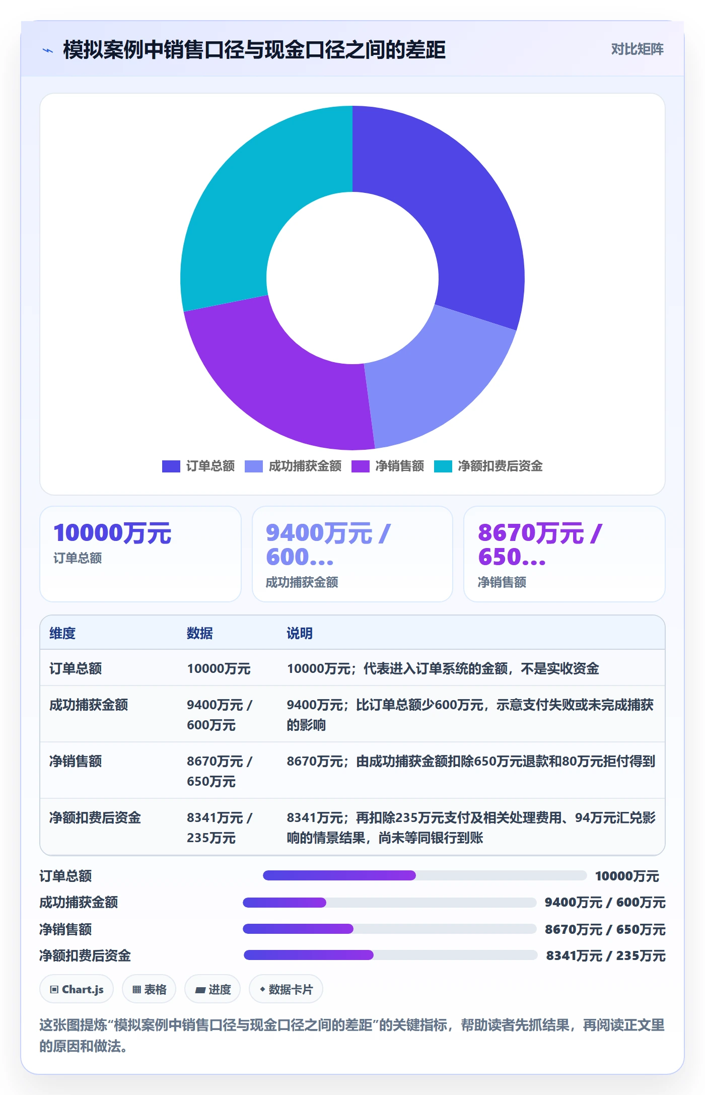Click the 净销售额 progress row label

pyautogui.click(x=65, y=929)
